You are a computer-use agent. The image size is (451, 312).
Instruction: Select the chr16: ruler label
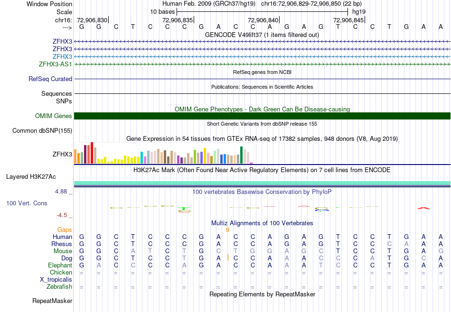pyautogui.click(x=63, y=20)
